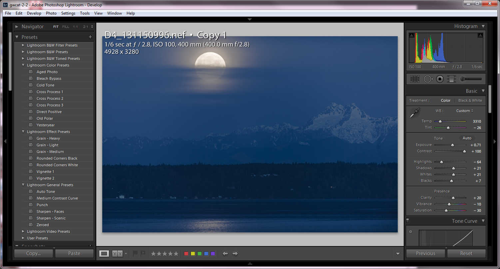The height and width of the screenshot is (269, 500).
Task: Assign the purple color label
Action: click(x=213, y=254)
